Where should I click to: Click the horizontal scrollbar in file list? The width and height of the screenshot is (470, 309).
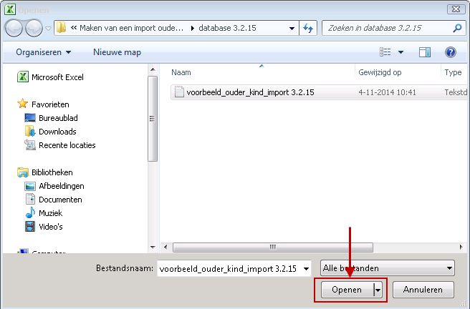click(x=272, y=247)
